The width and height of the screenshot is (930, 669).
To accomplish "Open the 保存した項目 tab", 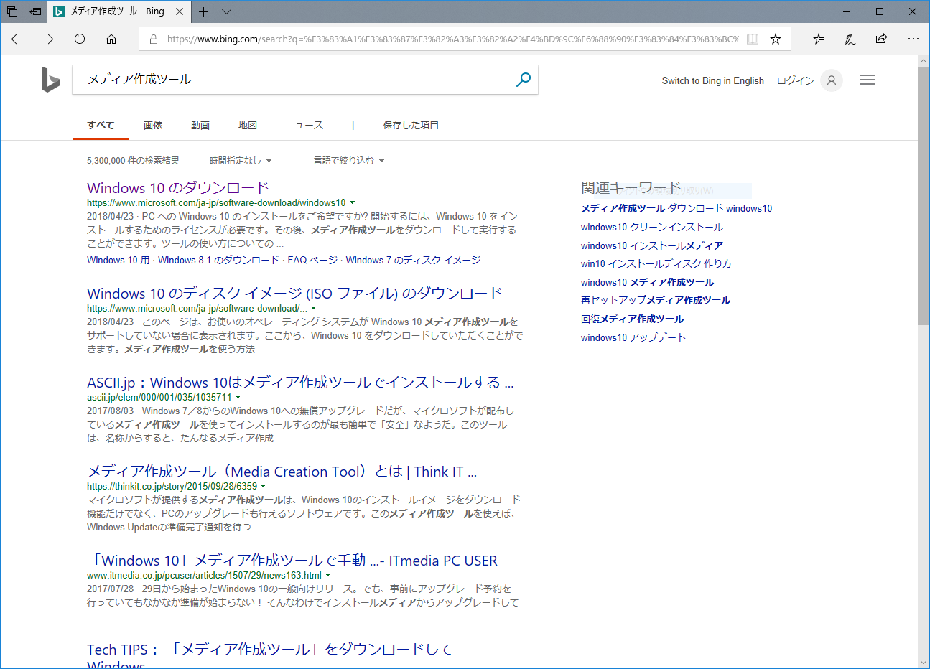I will [411, 125].
